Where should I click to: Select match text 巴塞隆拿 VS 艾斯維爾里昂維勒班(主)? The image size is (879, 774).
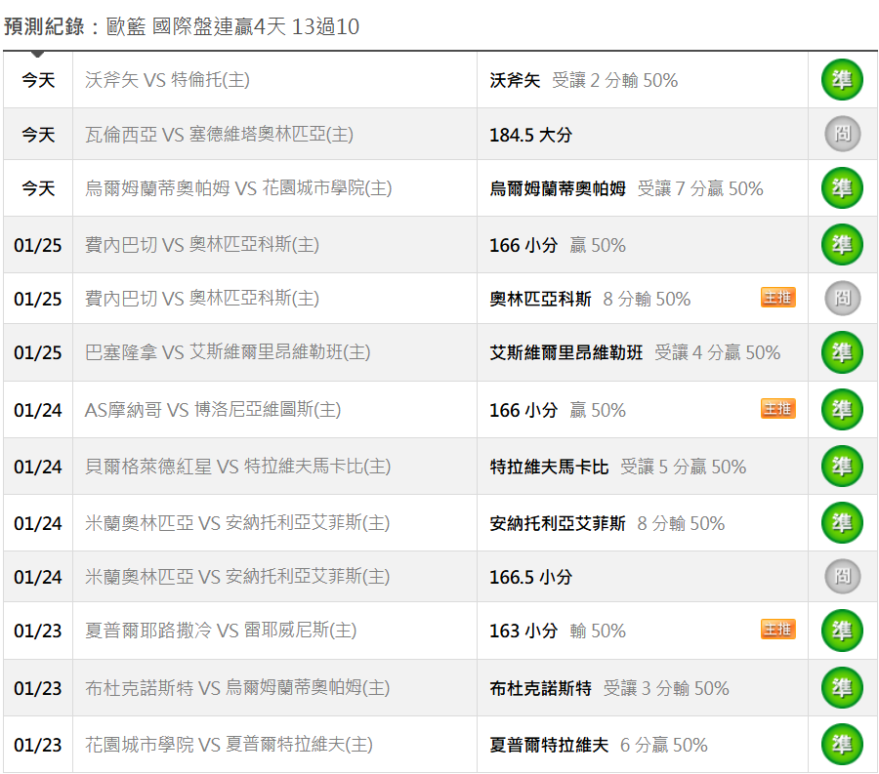click(228, 352)
